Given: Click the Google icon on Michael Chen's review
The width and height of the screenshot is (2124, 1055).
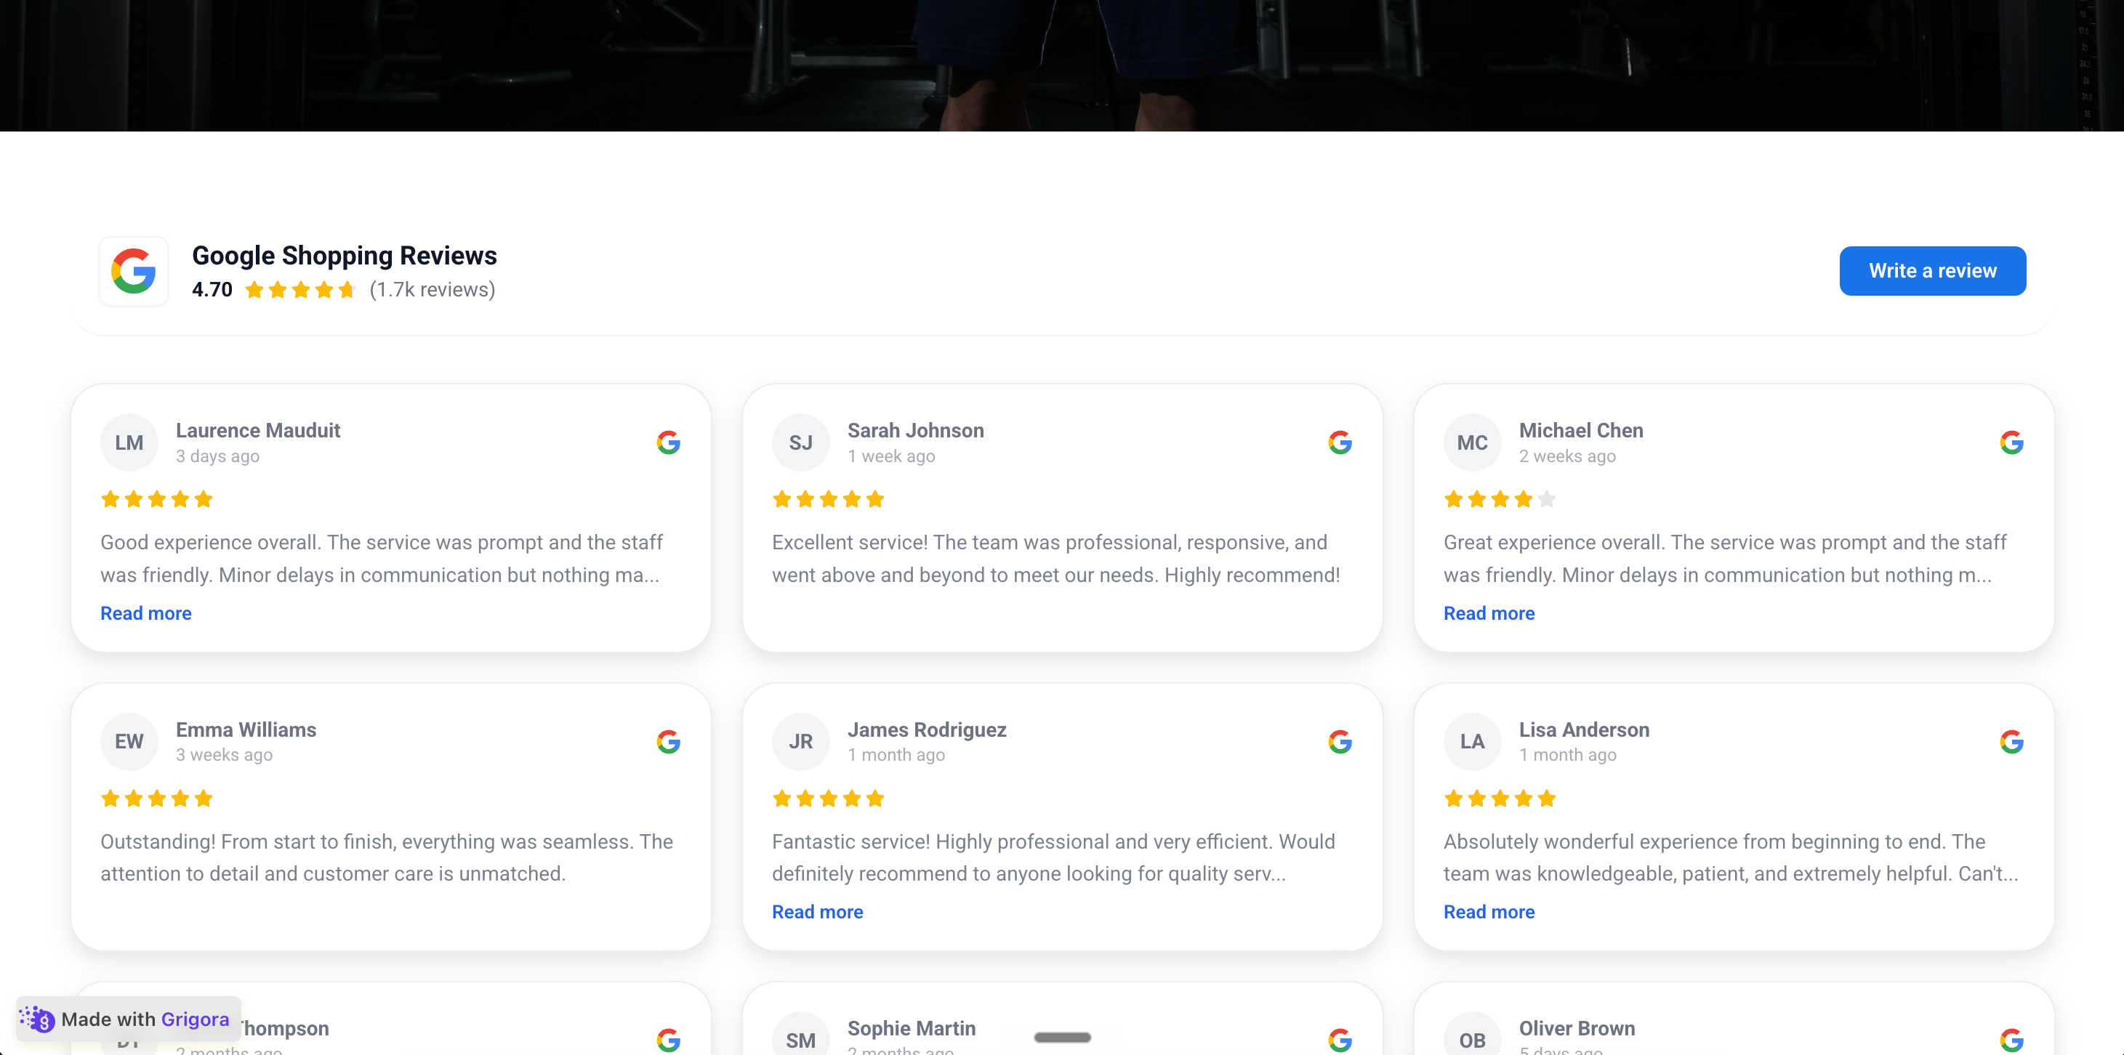Looking at the screenshot, I should pyautogui.click(x=2011, y=442).
